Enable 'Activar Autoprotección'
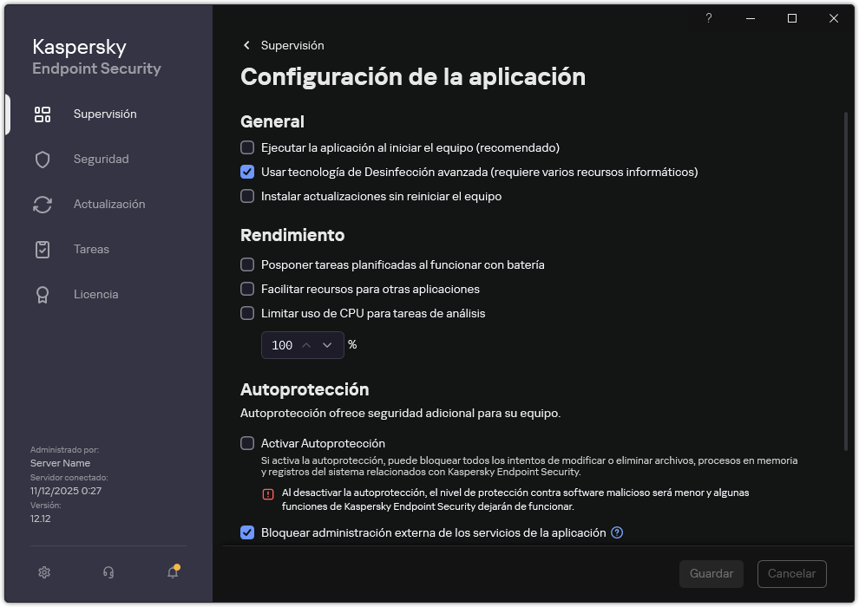Screen dimensions: 859x607 [x=247, y=443]
